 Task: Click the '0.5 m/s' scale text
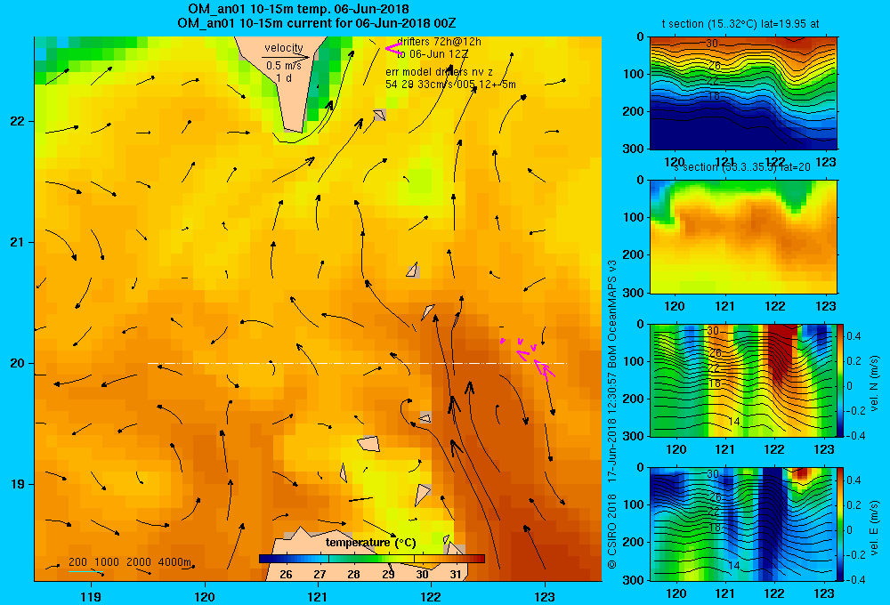point(284,66)
